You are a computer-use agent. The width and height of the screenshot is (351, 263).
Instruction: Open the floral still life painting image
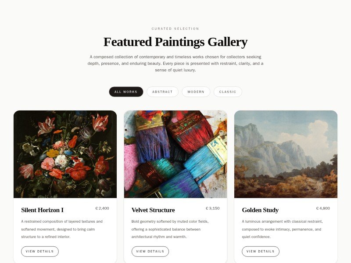click(x=65, y=154)
